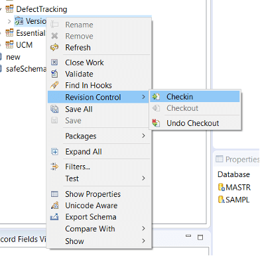260x256 pixels.
Task: Click the Find In Hooks flashlight icon
Action: click(54, 86)
